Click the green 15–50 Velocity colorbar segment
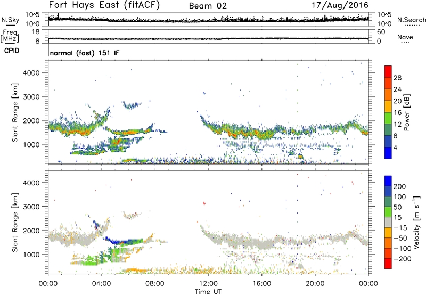The width and height of the screenshot is (426, 295). click(x=388, y=212)
